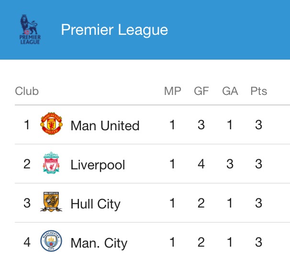Open the Liverpool club name
Screen dimensions: 290x260
pyautogui.click(x=98, y=165)
